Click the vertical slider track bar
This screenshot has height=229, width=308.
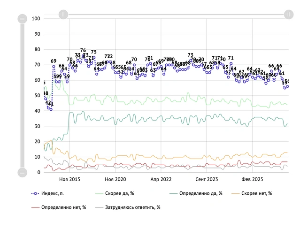click(23, 96)
